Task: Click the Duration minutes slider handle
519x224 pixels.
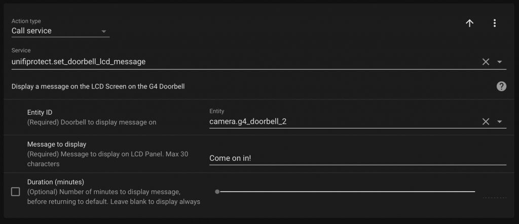Action: [217, 192]
